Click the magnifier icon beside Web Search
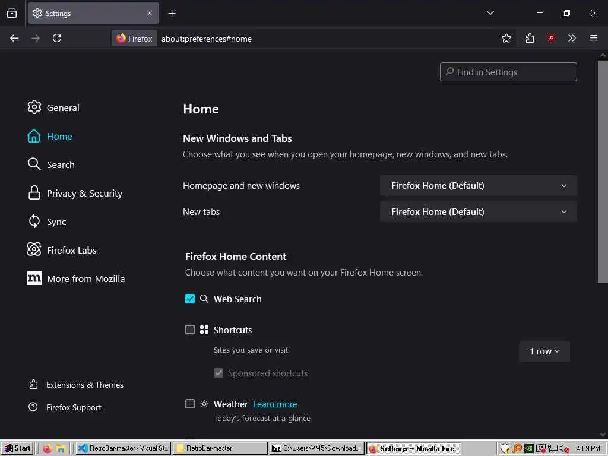 pyautogui.click(x=204, y=299)
